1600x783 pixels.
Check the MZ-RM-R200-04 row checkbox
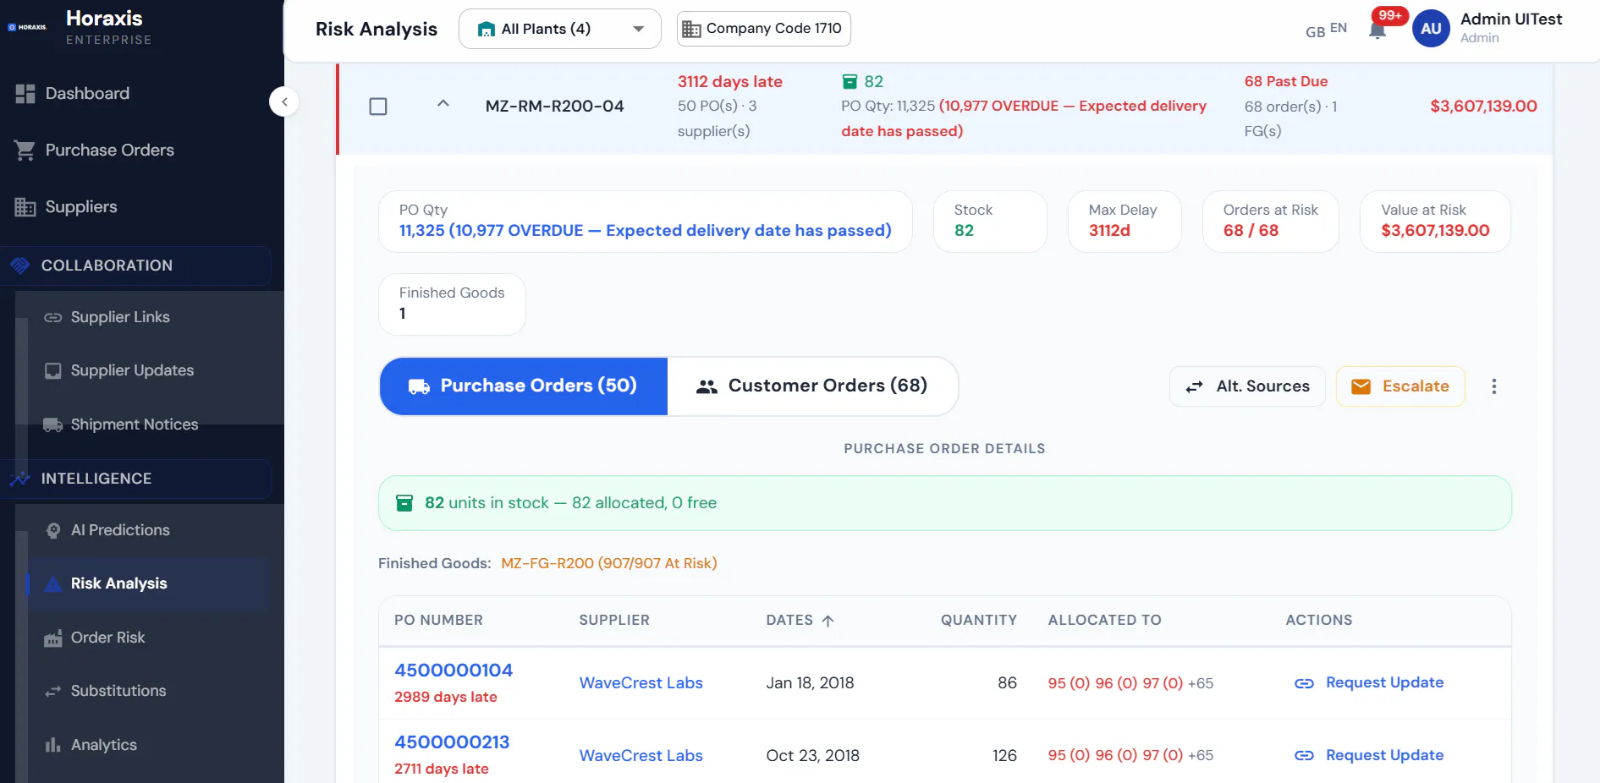pyautogui.click(x=378, y=107)
